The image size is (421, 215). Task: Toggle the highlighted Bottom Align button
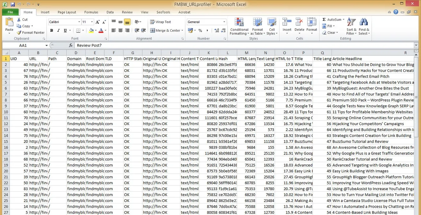point(127,22)
